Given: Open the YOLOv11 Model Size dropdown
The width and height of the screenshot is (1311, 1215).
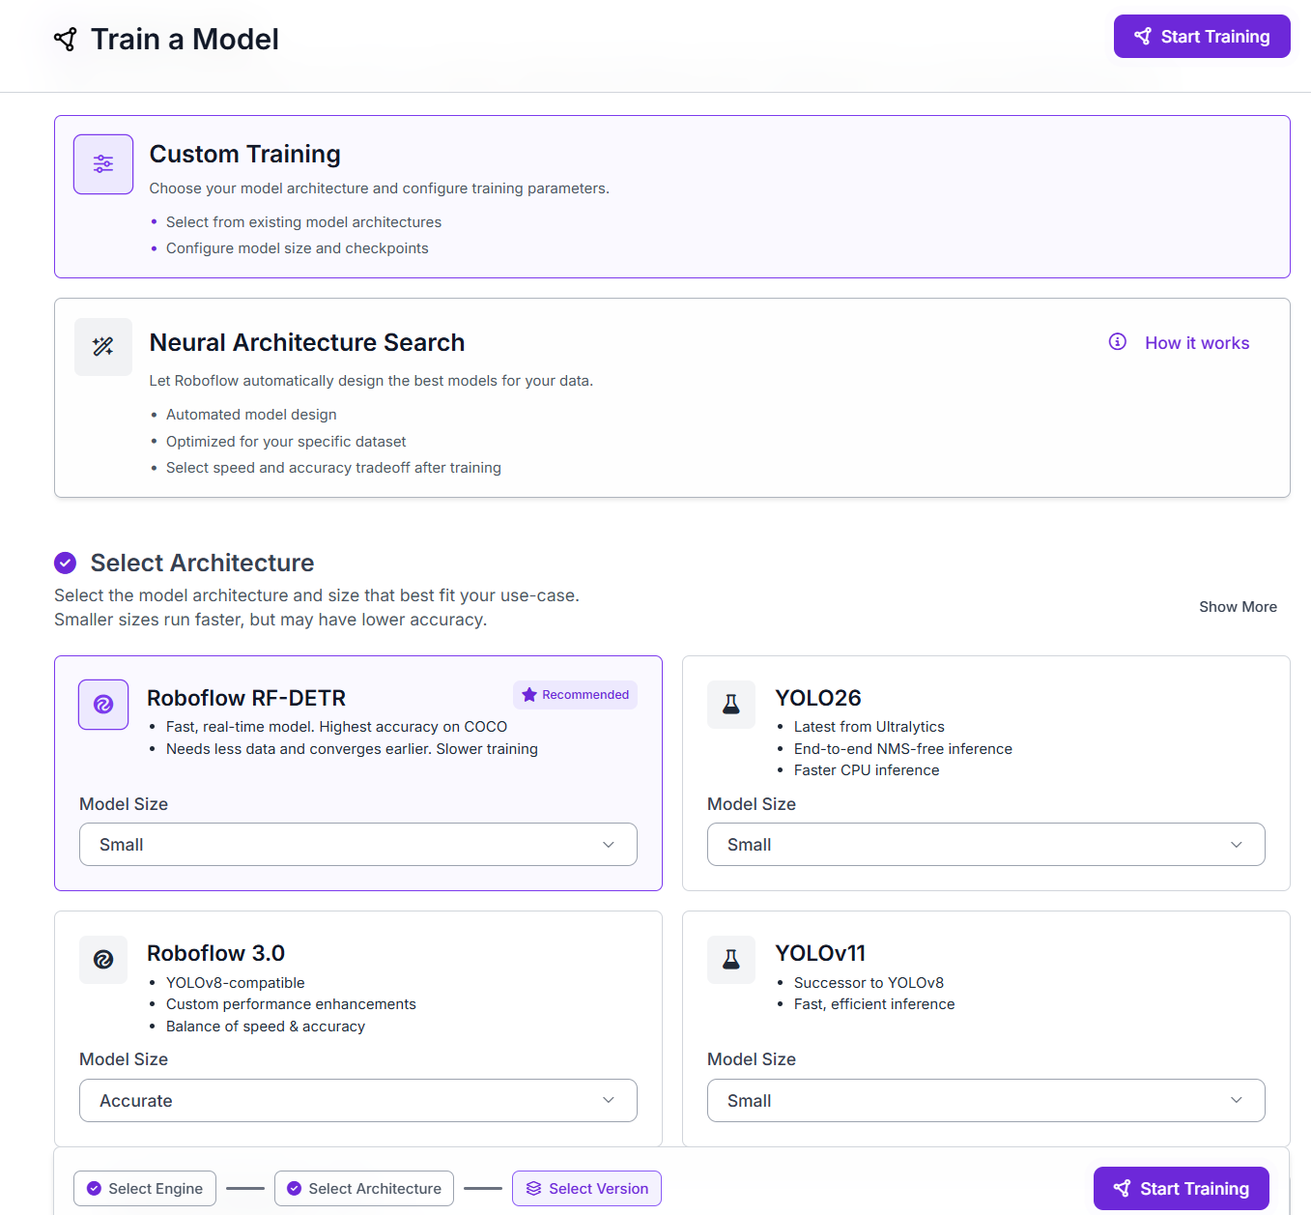Looking at the screenshot, I should [x=986, y=1101].
